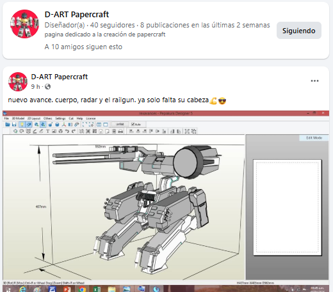The width and height of the screenshot is (333, 292).
Task: Open the 2D Layout menu
Action: [x=34, y=118]
